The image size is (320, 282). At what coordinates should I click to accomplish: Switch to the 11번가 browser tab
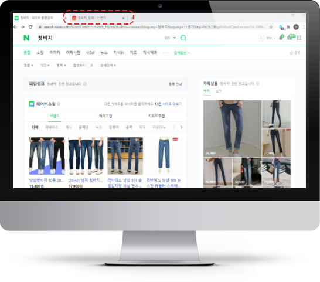(97, 18)
